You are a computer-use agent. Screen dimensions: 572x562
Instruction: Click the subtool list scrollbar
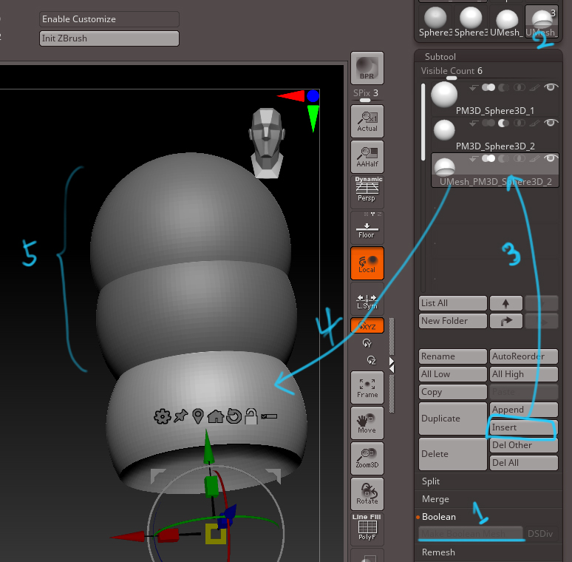pyautogui.click(x=423, y=122)
